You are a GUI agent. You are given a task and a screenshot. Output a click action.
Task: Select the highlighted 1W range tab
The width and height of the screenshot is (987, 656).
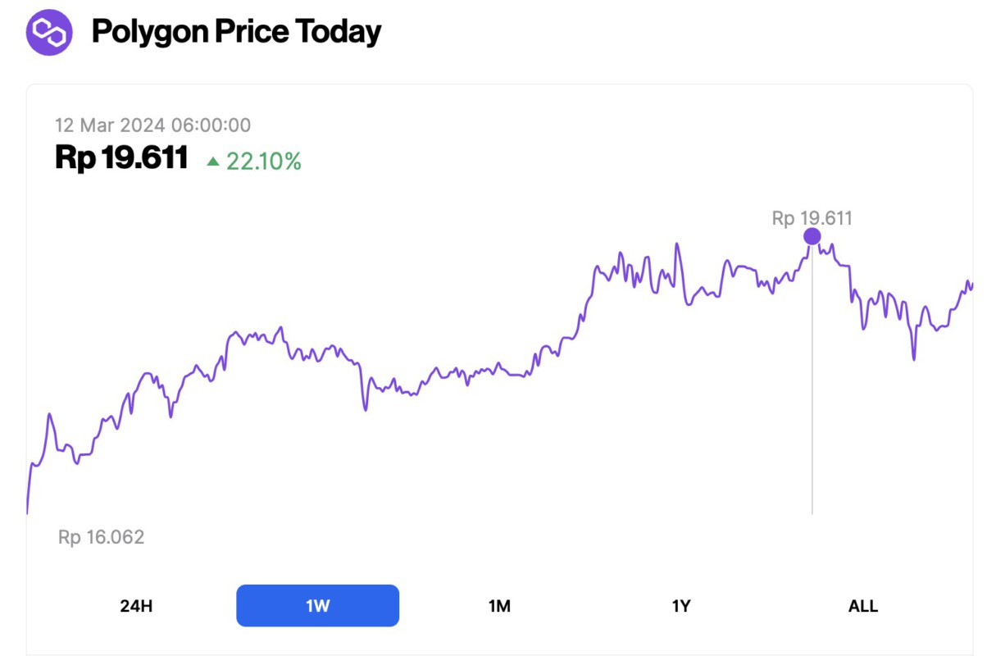click(317, 606)
